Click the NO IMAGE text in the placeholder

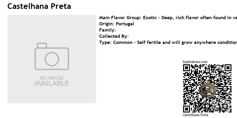[x=52, y=78]
